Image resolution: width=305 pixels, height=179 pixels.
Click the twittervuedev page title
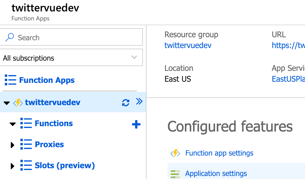[45, 8]
